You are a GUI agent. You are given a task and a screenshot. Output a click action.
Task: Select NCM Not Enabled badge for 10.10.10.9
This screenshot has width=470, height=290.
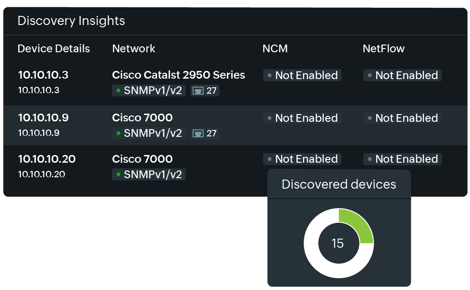pyautogui.click(x=302, y=118)
